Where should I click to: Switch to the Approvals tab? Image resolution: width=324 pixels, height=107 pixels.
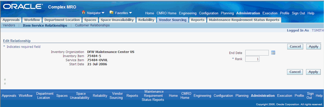coord(11,20)
